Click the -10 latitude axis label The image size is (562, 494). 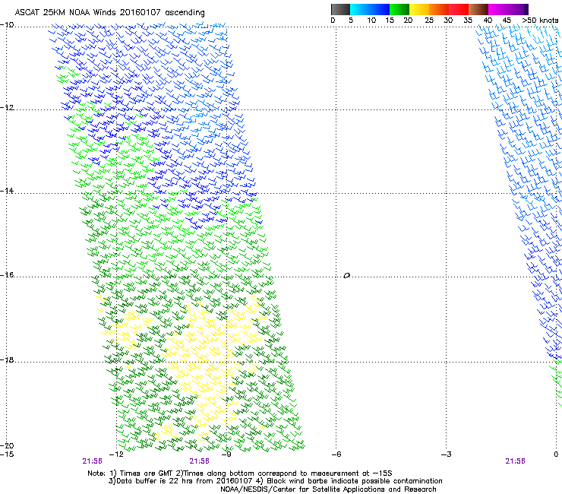(x=7, y=25)
